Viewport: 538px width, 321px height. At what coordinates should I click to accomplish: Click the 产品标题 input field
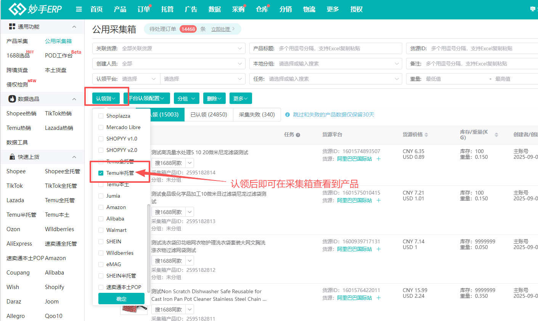tap(326, 48)
